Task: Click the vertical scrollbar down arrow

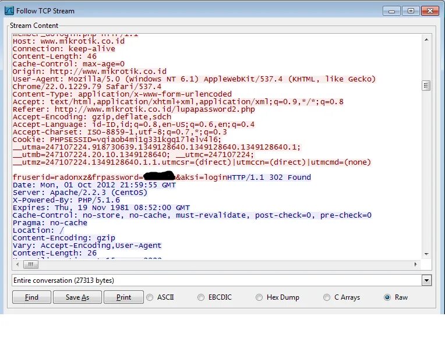Action: tap(426, 254)
